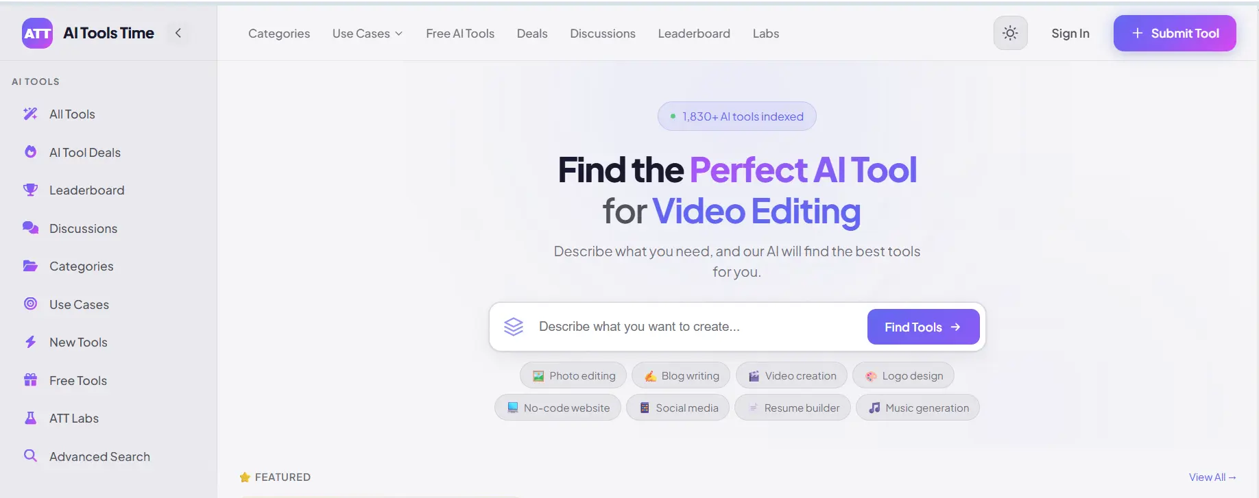Choose the Social media suggestion chip

pos(678,408)
